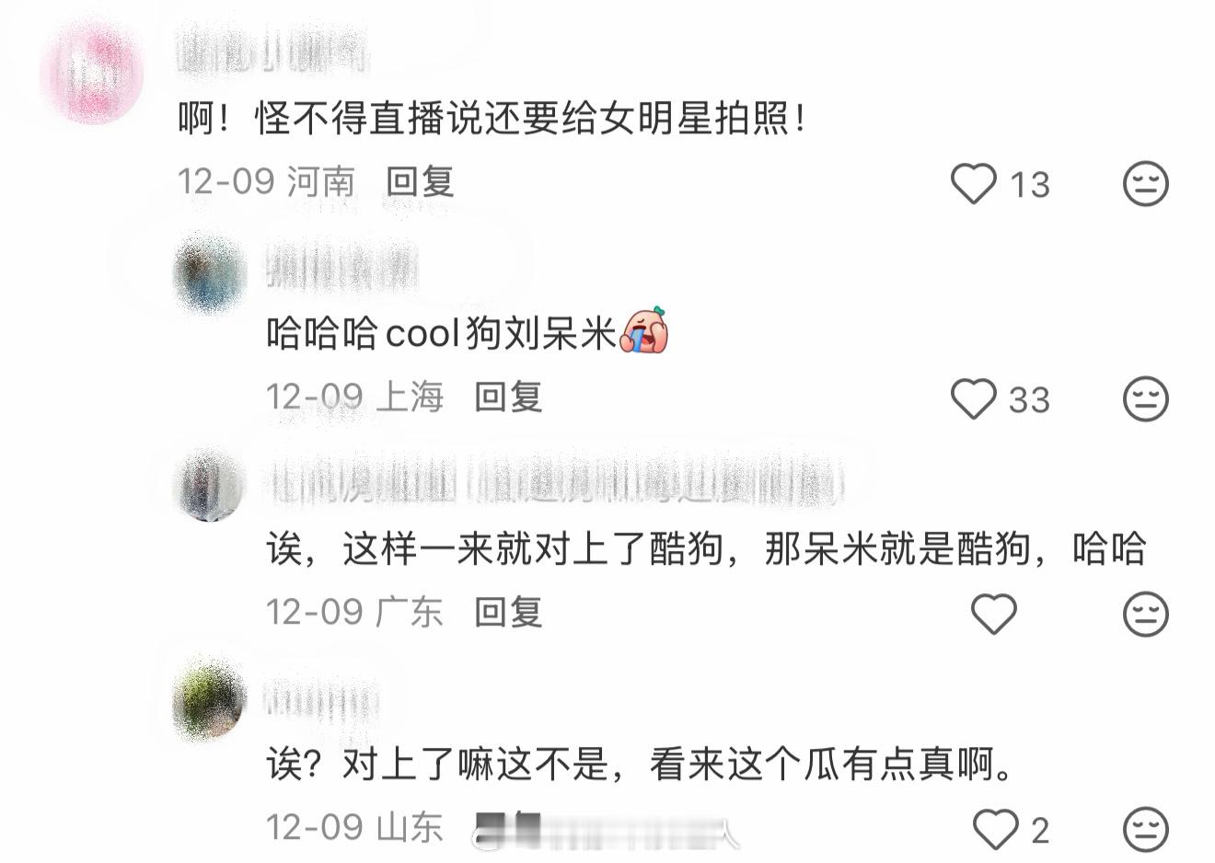Tap 回复 under the 广东 reply
1215x863 pixels.
pos(508,612)
